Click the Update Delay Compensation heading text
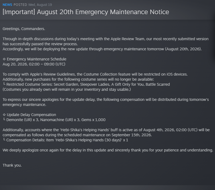Viewport: 215px width, 190px height. pyautogui.click(x=32, y=115)
